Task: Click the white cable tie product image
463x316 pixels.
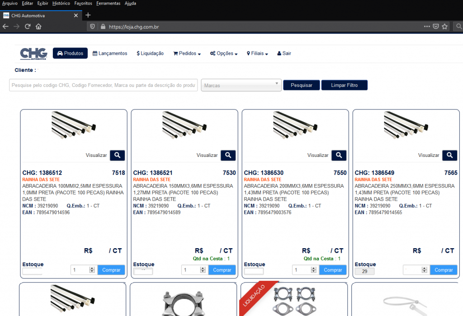Action: click(x=406, y=306)
